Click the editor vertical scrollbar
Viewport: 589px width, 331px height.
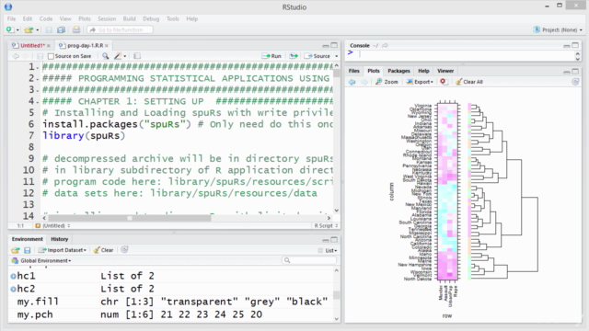[337, 138]
